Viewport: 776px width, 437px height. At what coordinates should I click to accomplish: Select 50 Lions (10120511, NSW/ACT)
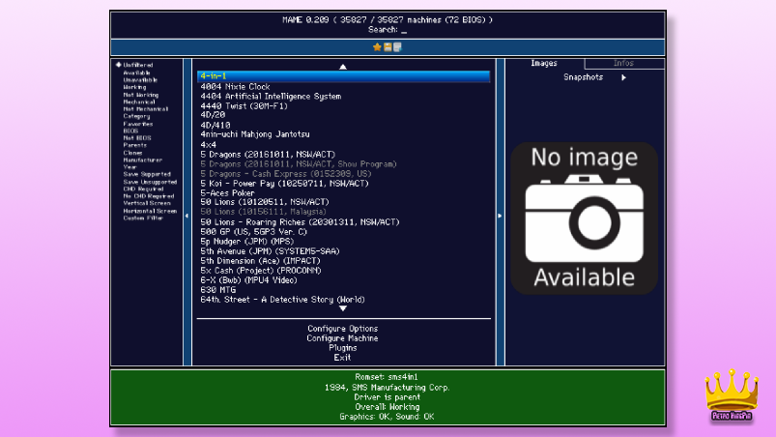(x=265, y=202)
